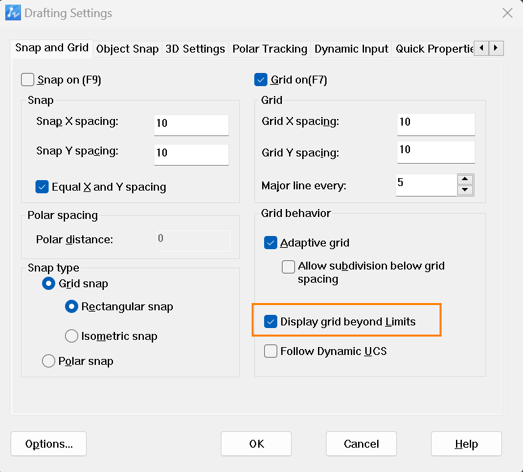
Task: Click the Major line every field
Action: [426, 185]
